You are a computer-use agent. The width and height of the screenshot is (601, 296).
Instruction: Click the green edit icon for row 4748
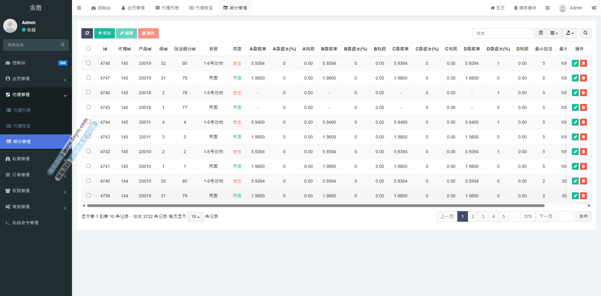pos(575,63)
